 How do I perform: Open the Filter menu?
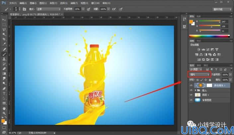coord(74,3)
